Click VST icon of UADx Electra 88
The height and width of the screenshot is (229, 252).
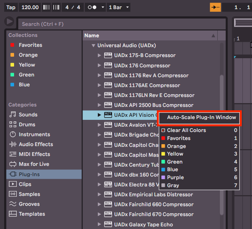point(108,184)
